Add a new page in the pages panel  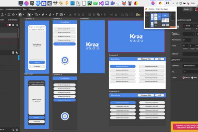point(17,25)
